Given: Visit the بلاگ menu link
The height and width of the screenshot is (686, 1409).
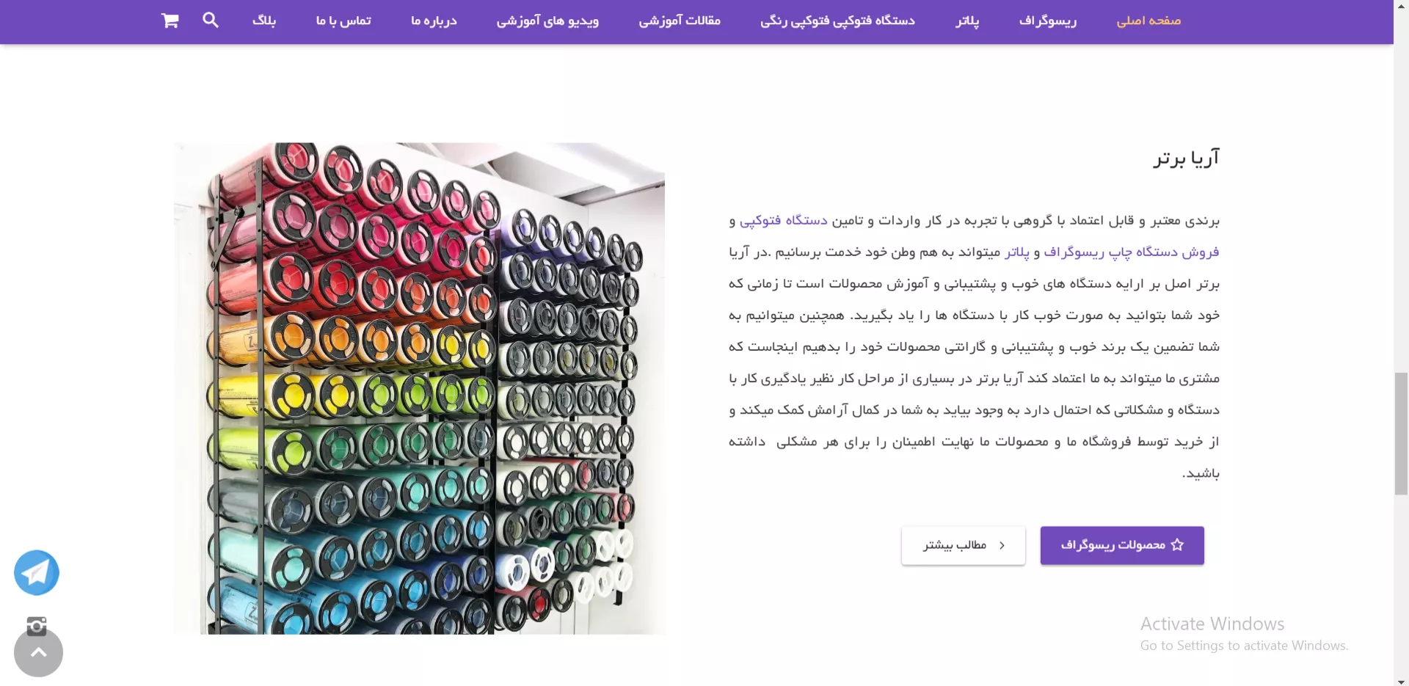Looking at the screenshot, I should pyautogui.click(x=264, y=21).
